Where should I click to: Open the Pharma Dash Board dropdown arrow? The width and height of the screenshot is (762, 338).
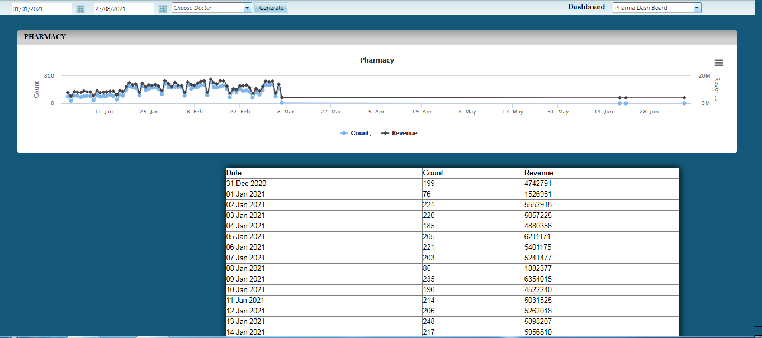tap(697, 8)
